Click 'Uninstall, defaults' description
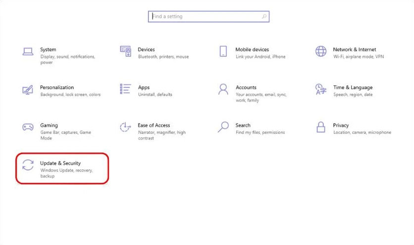 (155, 94)
